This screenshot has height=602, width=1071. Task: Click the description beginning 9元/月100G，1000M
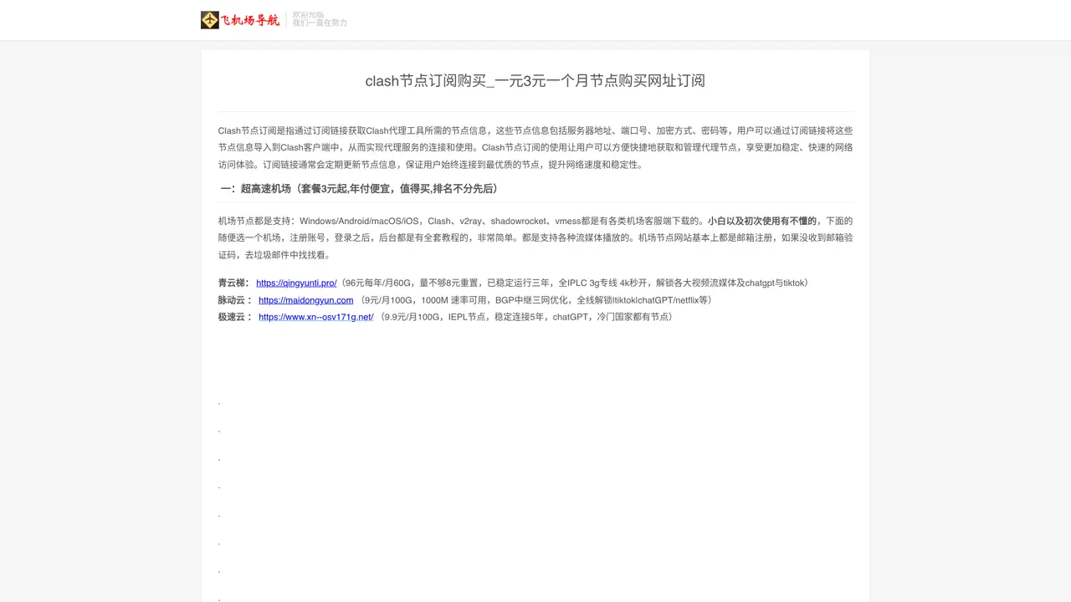[x=536, y=300]
